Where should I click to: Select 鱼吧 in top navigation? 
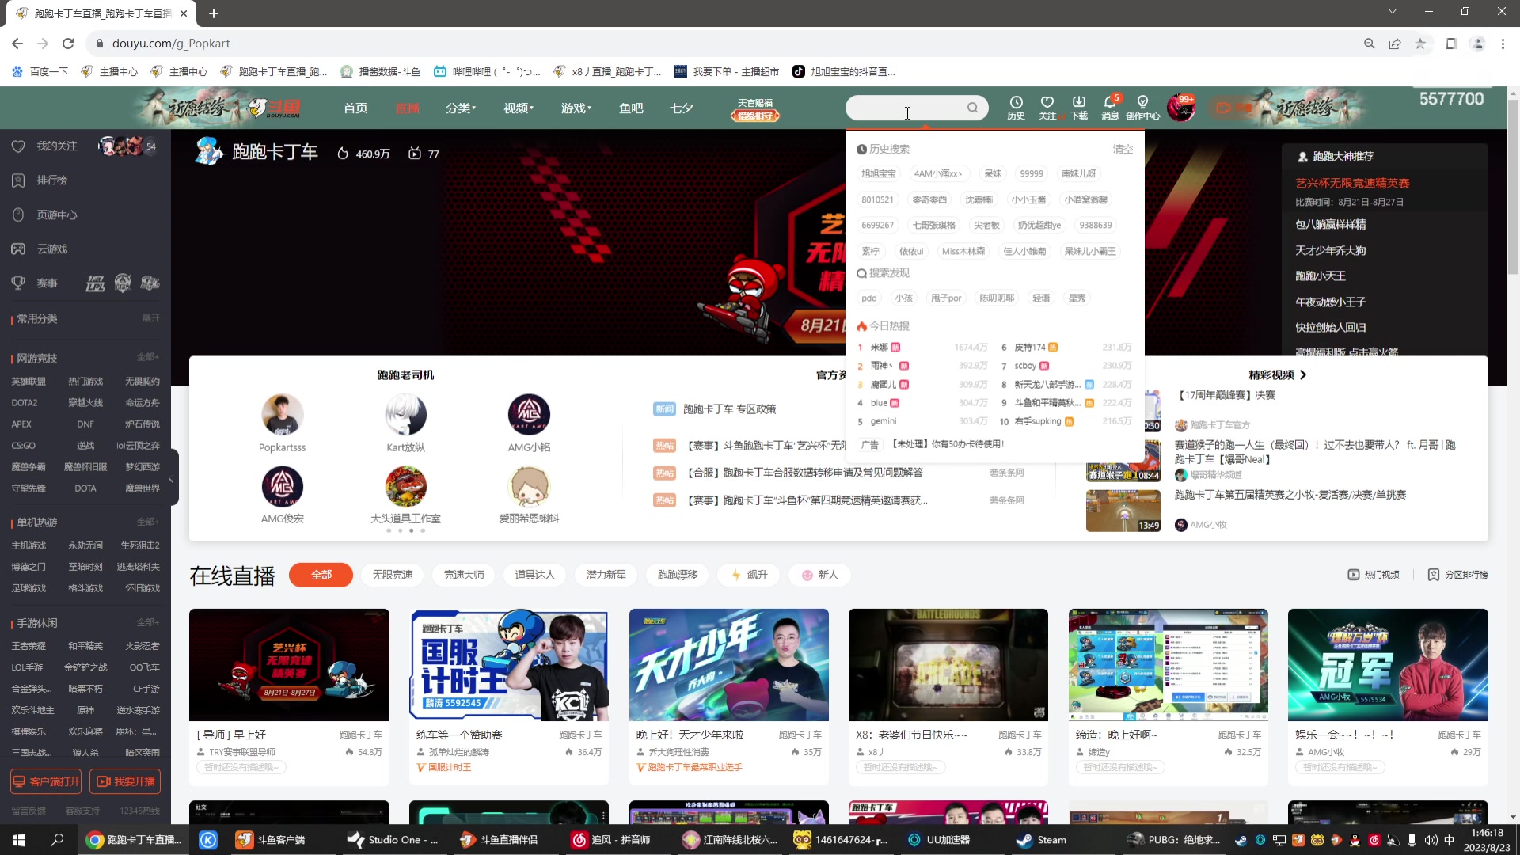(631, 108)
